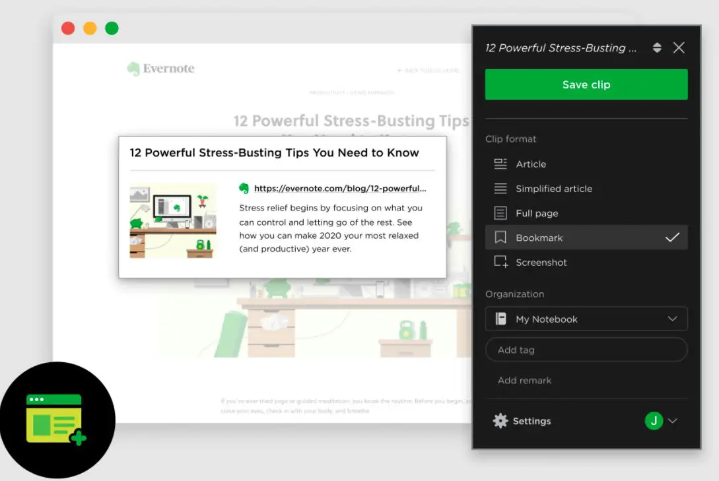Click the bookmark preview description text
Screen dimensions: 719x481
click(x=330, y=228)
